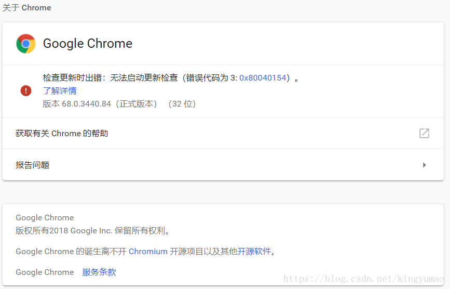Screen dimensions: 450x289
Task: Open 获取有关 Chrome 的帮助 row
Action: coord(223,133)
